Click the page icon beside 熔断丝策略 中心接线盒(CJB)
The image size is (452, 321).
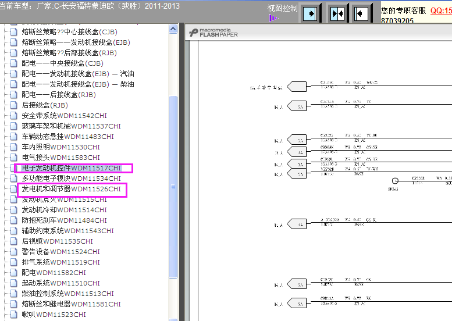click(x=14, y=32)
